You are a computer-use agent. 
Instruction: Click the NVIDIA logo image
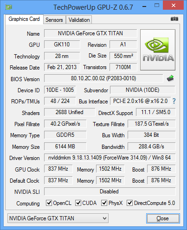(x=158, y=50)
